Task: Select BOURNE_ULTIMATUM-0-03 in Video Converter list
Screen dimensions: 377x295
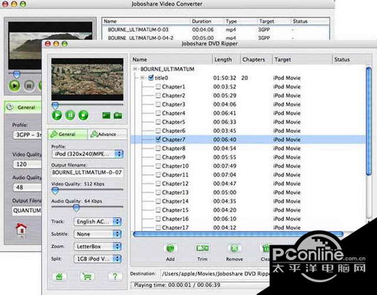Action: 215,29
